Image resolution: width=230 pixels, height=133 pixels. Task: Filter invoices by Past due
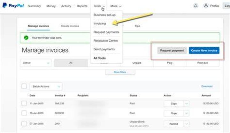tap(203, 63)
